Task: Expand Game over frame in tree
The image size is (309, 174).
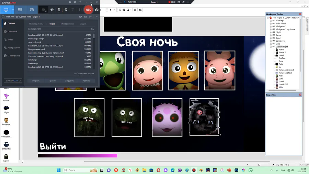Action: 271,41
